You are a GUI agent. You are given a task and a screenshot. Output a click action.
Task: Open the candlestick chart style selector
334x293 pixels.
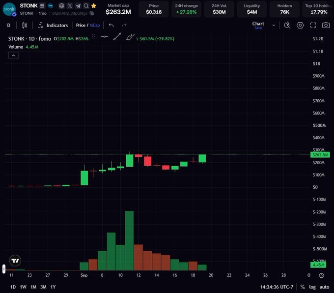25,26
